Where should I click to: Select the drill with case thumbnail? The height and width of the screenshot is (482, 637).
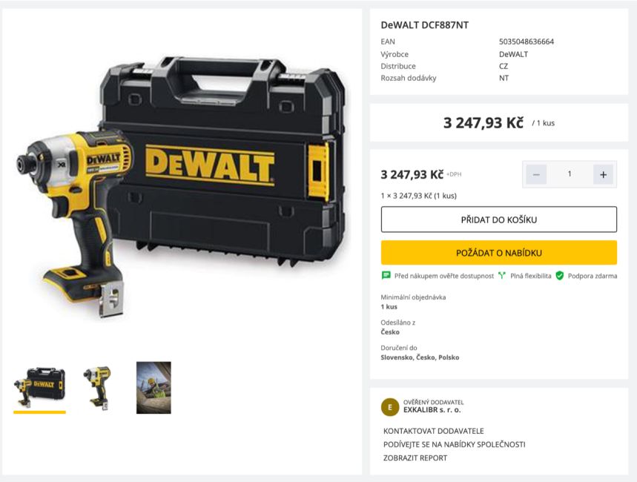(x=39, y=388)
